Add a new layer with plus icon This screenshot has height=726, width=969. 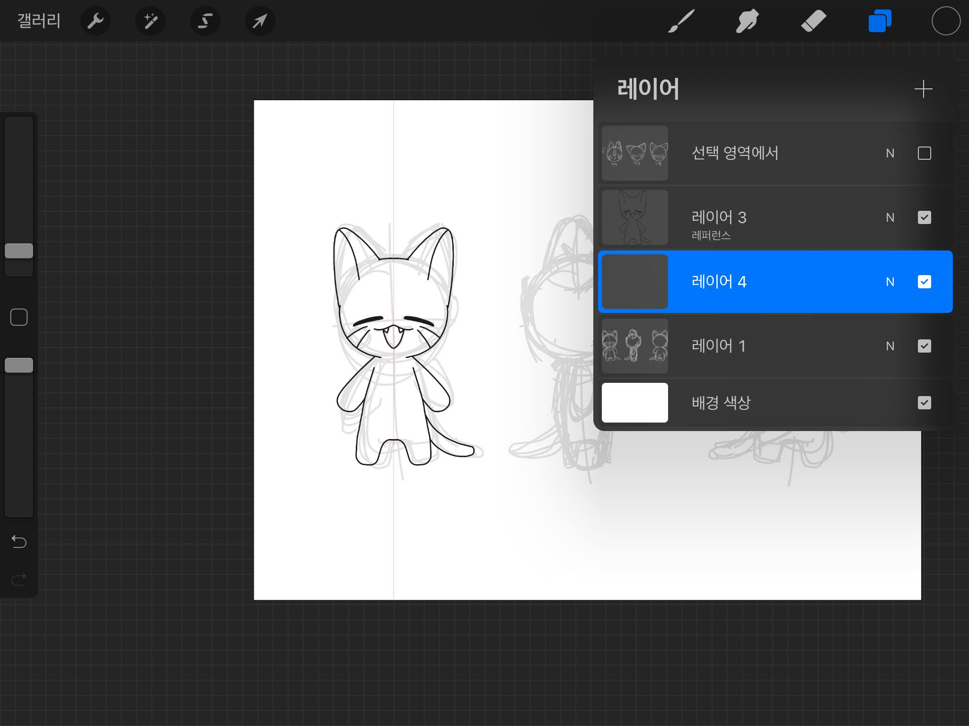[x=923, y=89]
